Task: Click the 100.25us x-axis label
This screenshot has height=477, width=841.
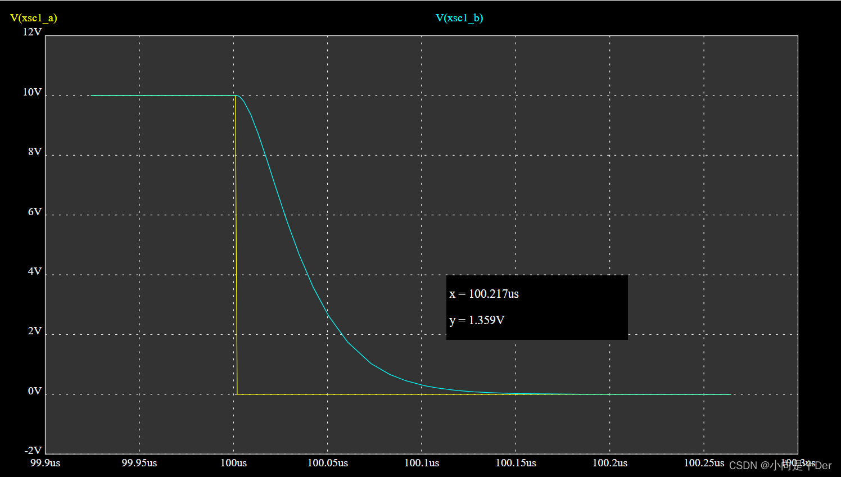Action: (704, 463)
